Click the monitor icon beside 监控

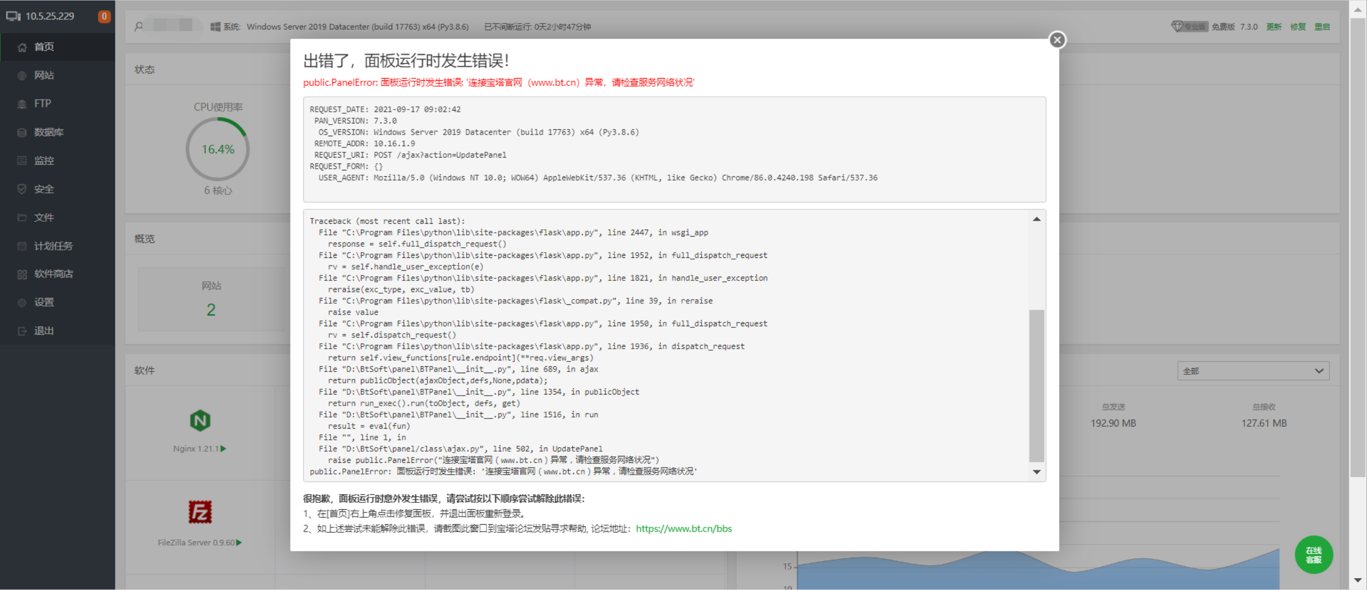[x=22, y=161]
